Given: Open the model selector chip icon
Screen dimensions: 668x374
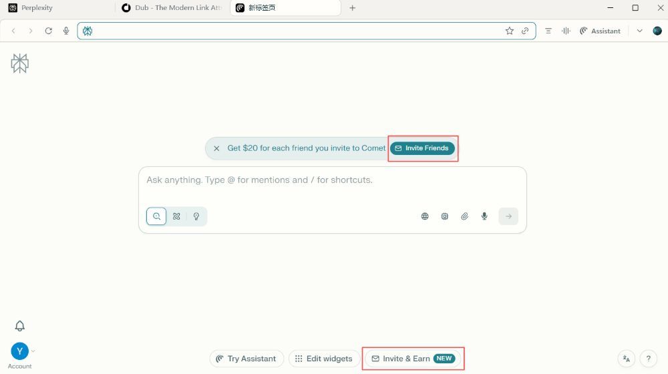Looking at the screenshot, I should (x=445, y=216).
